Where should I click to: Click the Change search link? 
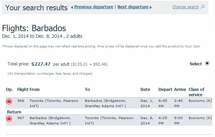pos(186,7)
